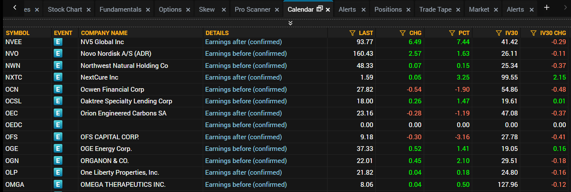
Task: Click the 160.43 last price for NVO
Action: point(363,54)
